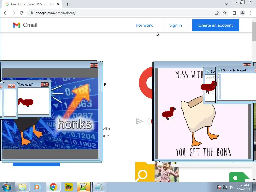The width and height of the screenshot is (256, 192).
Task: Click the Sign in button
Action: coord(176,25)
